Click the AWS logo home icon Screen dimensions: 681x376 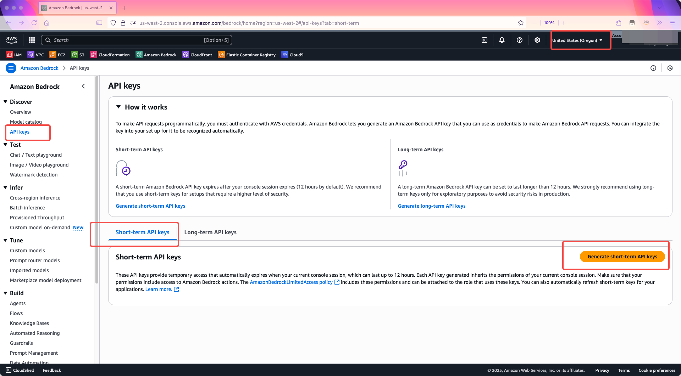coord(12,40)
